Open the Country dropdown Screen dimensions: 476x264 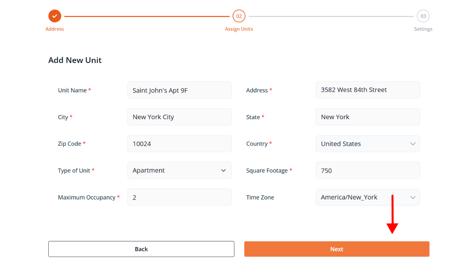(368, 144)
